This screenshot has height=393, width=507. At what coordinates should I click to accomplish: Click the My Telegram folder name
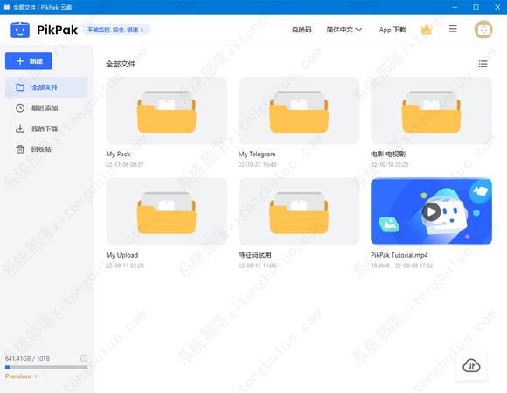pos(257,154)
